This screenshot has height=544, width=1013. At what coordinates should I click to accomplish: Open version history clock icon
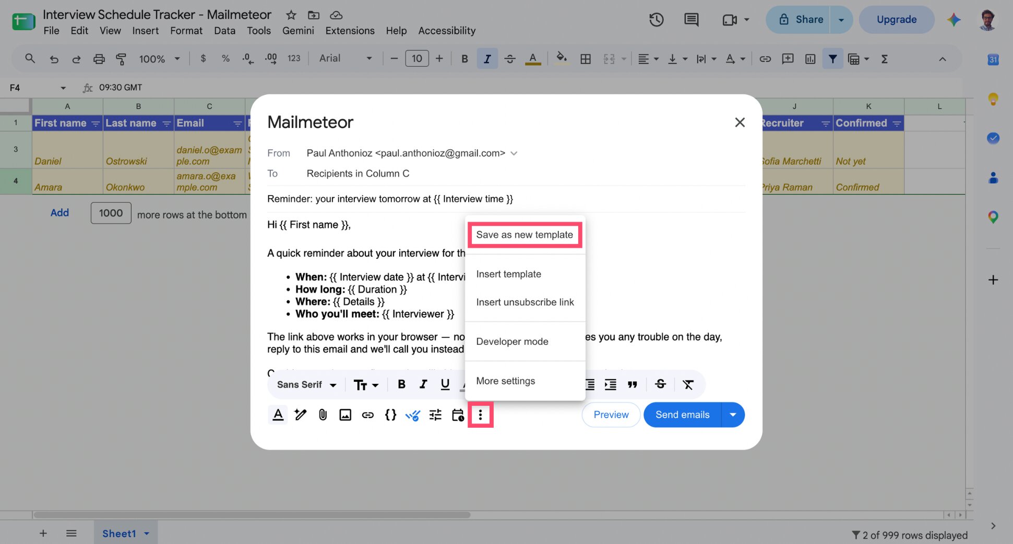[x=656, y=20]
